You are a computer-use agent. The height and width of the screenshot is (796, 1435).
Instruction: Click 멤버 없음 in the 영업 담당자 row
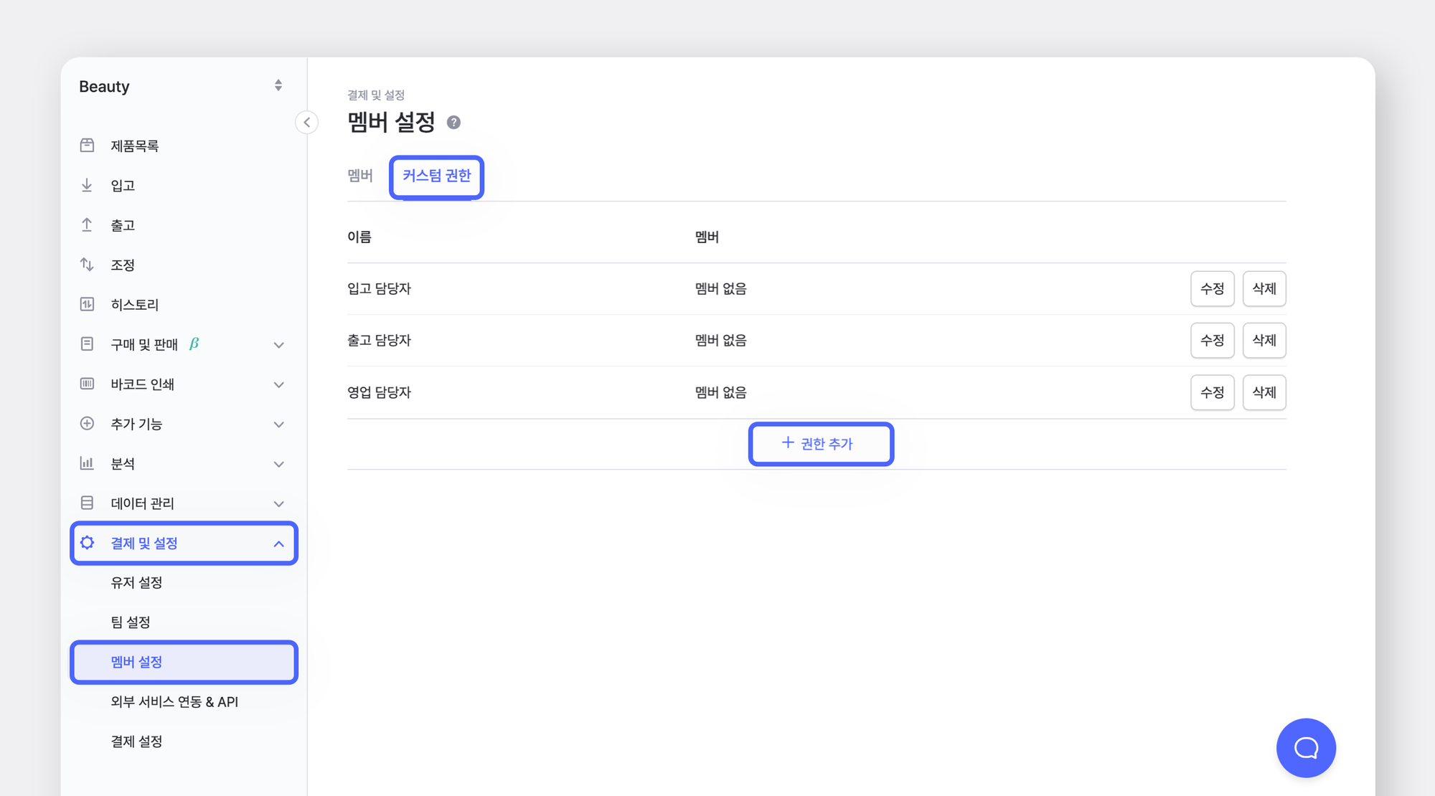click(x=720, y=392)
